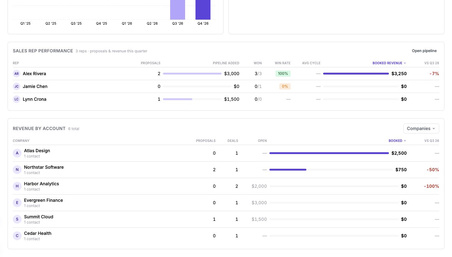452x257 pixels.
Task: Click the Proposals header in rep table
Action: (150, 63)
